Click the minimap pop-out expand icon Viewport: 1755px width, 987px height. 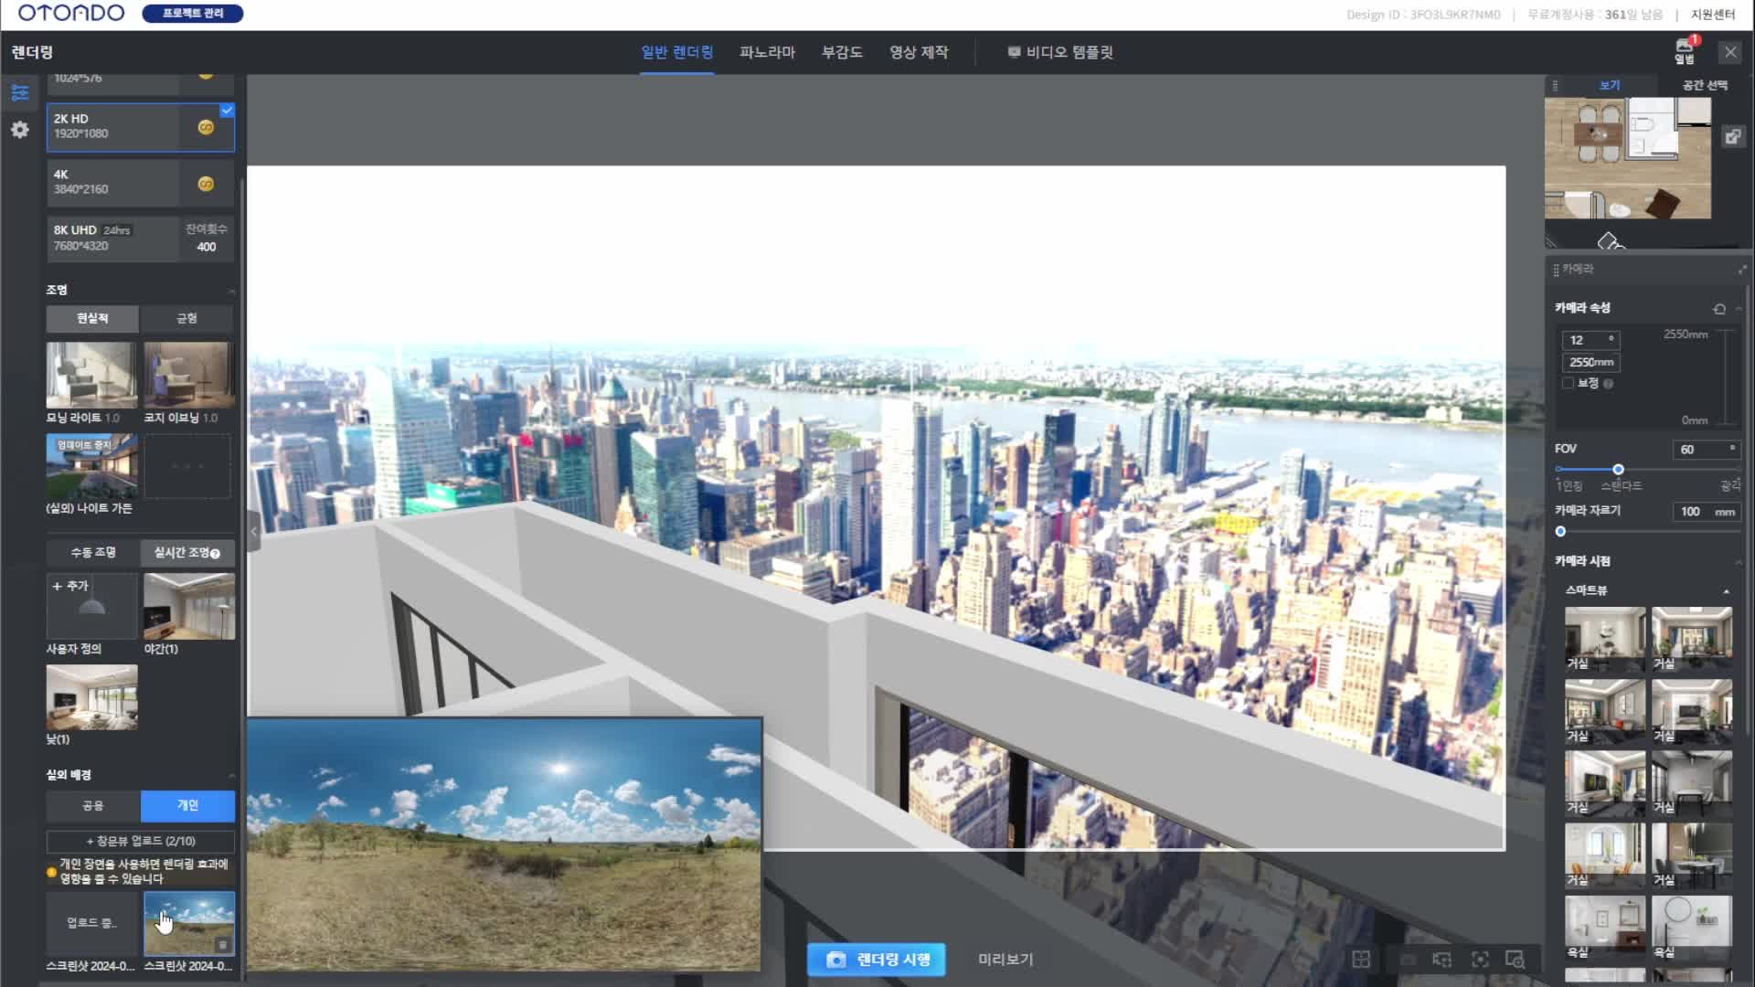1732,137
